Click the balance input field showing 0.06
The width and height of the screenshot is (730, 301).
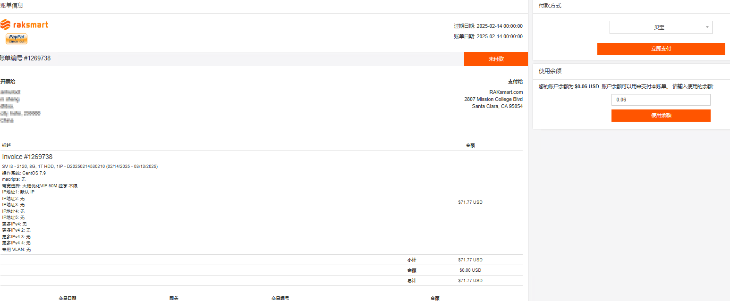661,100
